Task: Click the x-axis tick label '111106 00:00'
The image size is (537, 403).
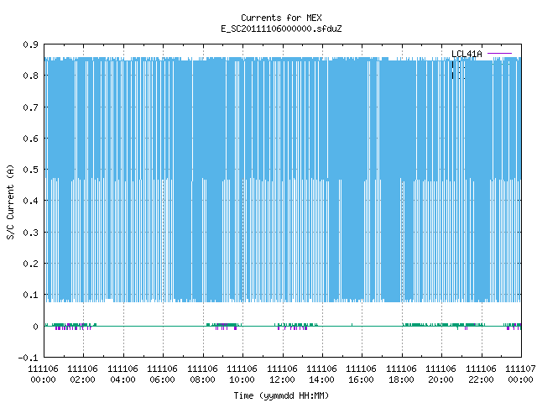Action: pos(43,374)
